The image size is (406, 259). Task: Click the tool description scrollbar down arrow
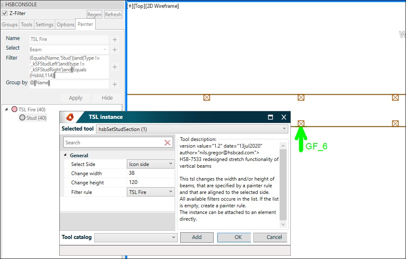[x=283, y=224]
